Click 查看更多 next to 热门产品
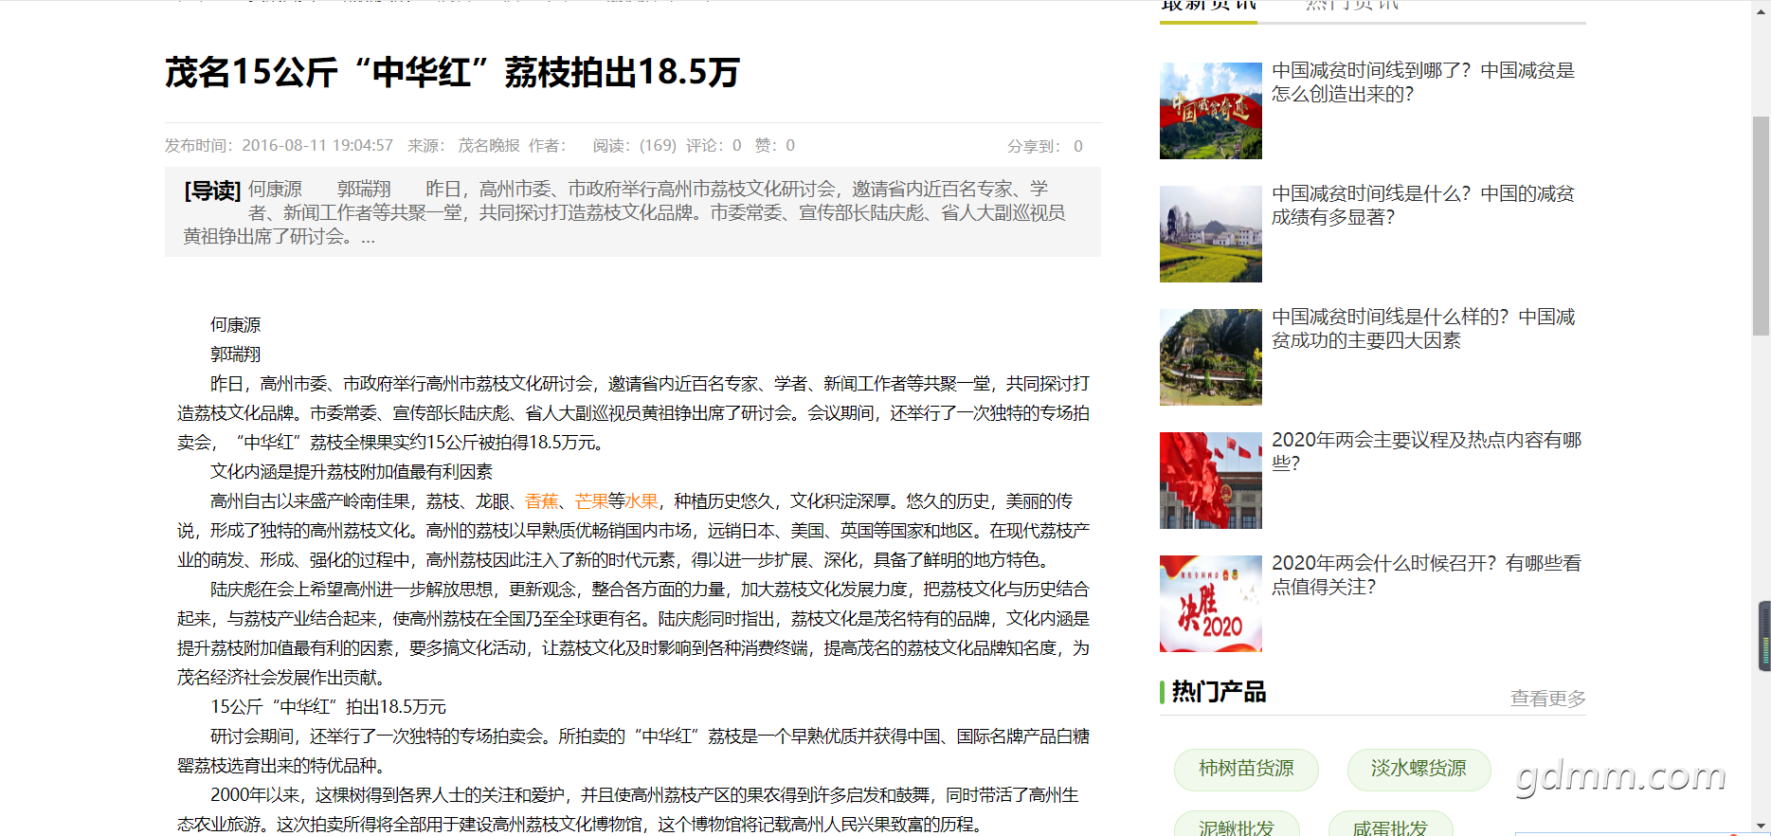1771x836 pixels. pos(1547,699)
